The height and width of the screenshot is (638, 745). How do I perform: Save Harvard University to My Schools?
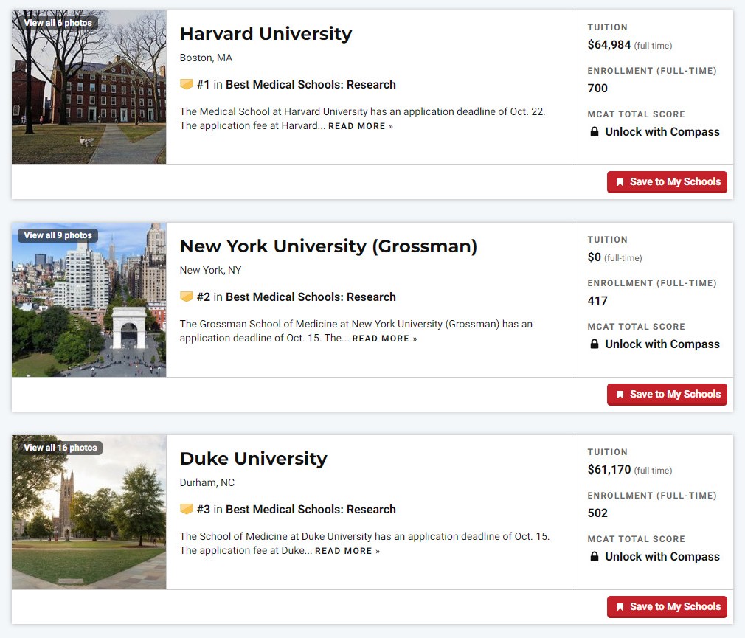[x=667, y=182]
